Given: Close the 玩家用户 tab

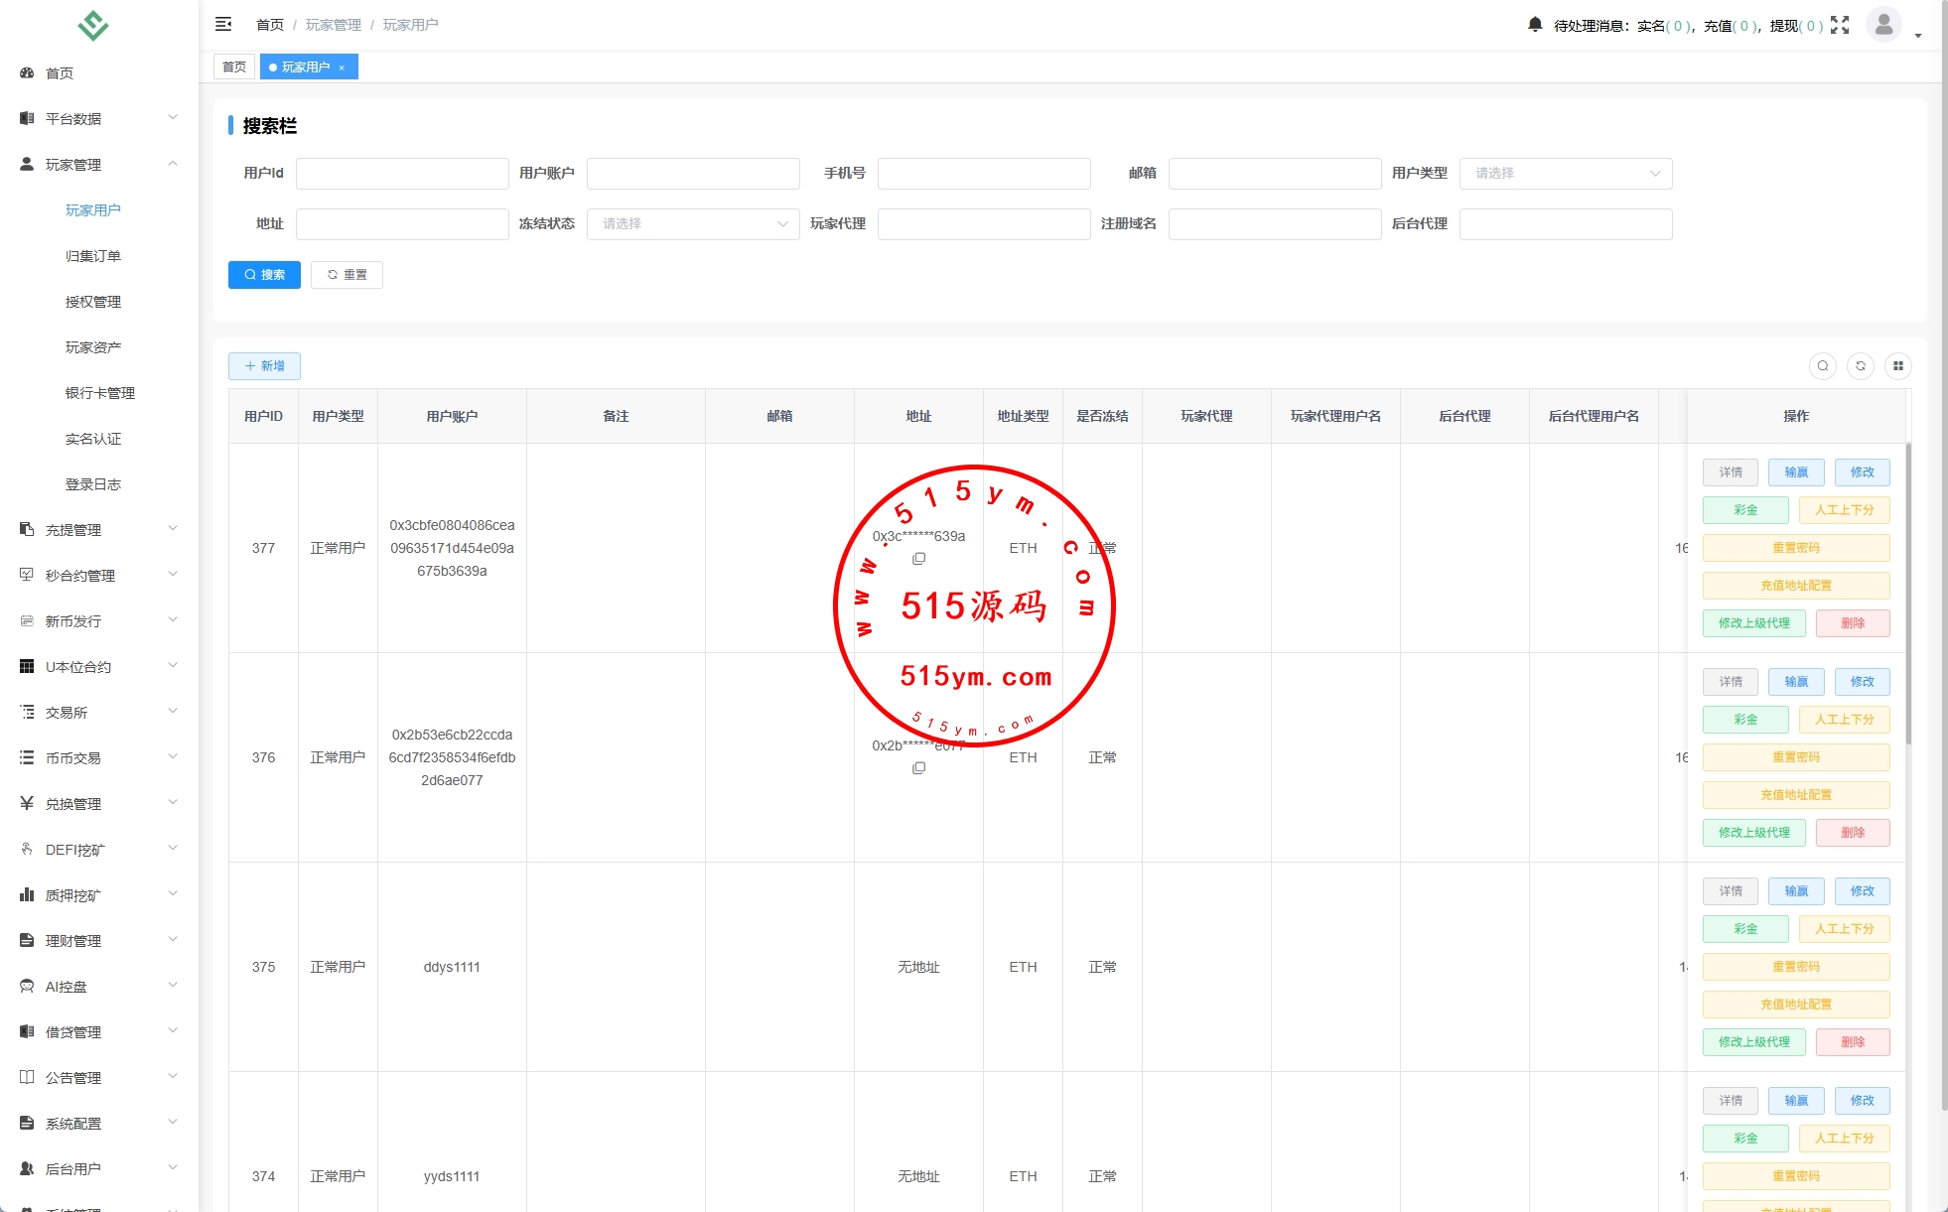Looking at the screenshot, I should [x=342, y=68].
